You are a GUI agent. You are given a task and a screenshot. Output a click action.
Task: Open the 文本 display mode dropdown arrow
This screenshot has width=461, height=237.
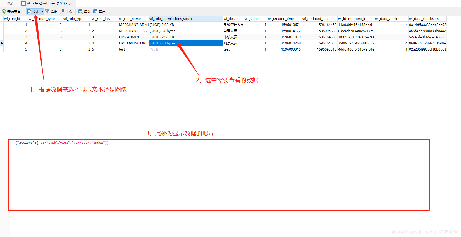42,12
